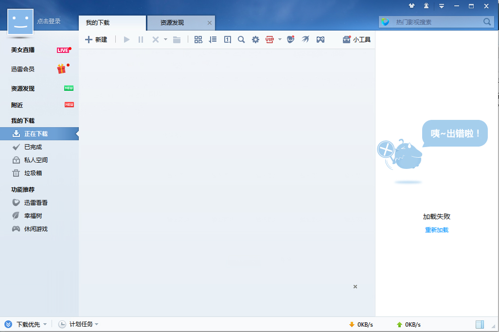Click the VIP acceleration icon
Viewport: 499px width, 332px height.
(x=269, y=39)
